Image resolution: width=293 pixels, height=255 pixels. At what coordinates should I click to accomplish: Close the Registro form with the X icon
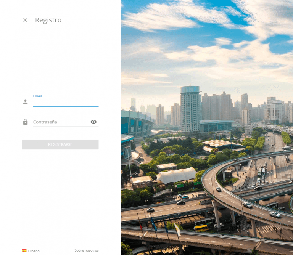pos(25,20)
